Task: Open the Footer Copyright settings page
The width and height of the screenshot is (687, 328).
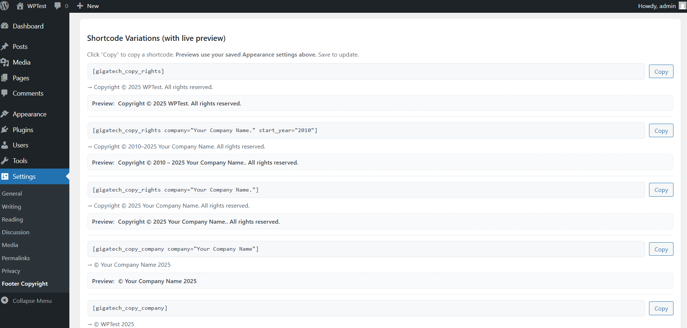Action: coord(25,283)
